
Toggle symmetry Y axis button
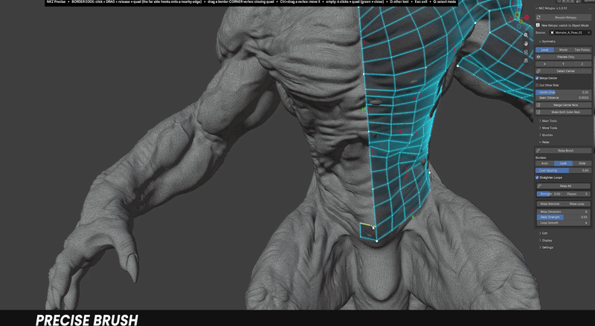pyautogui.click(x=563, y=64)
